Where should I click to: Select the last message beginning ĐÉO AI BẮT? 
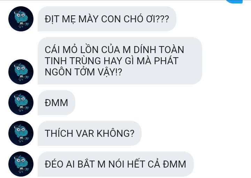tap(116, 164)
